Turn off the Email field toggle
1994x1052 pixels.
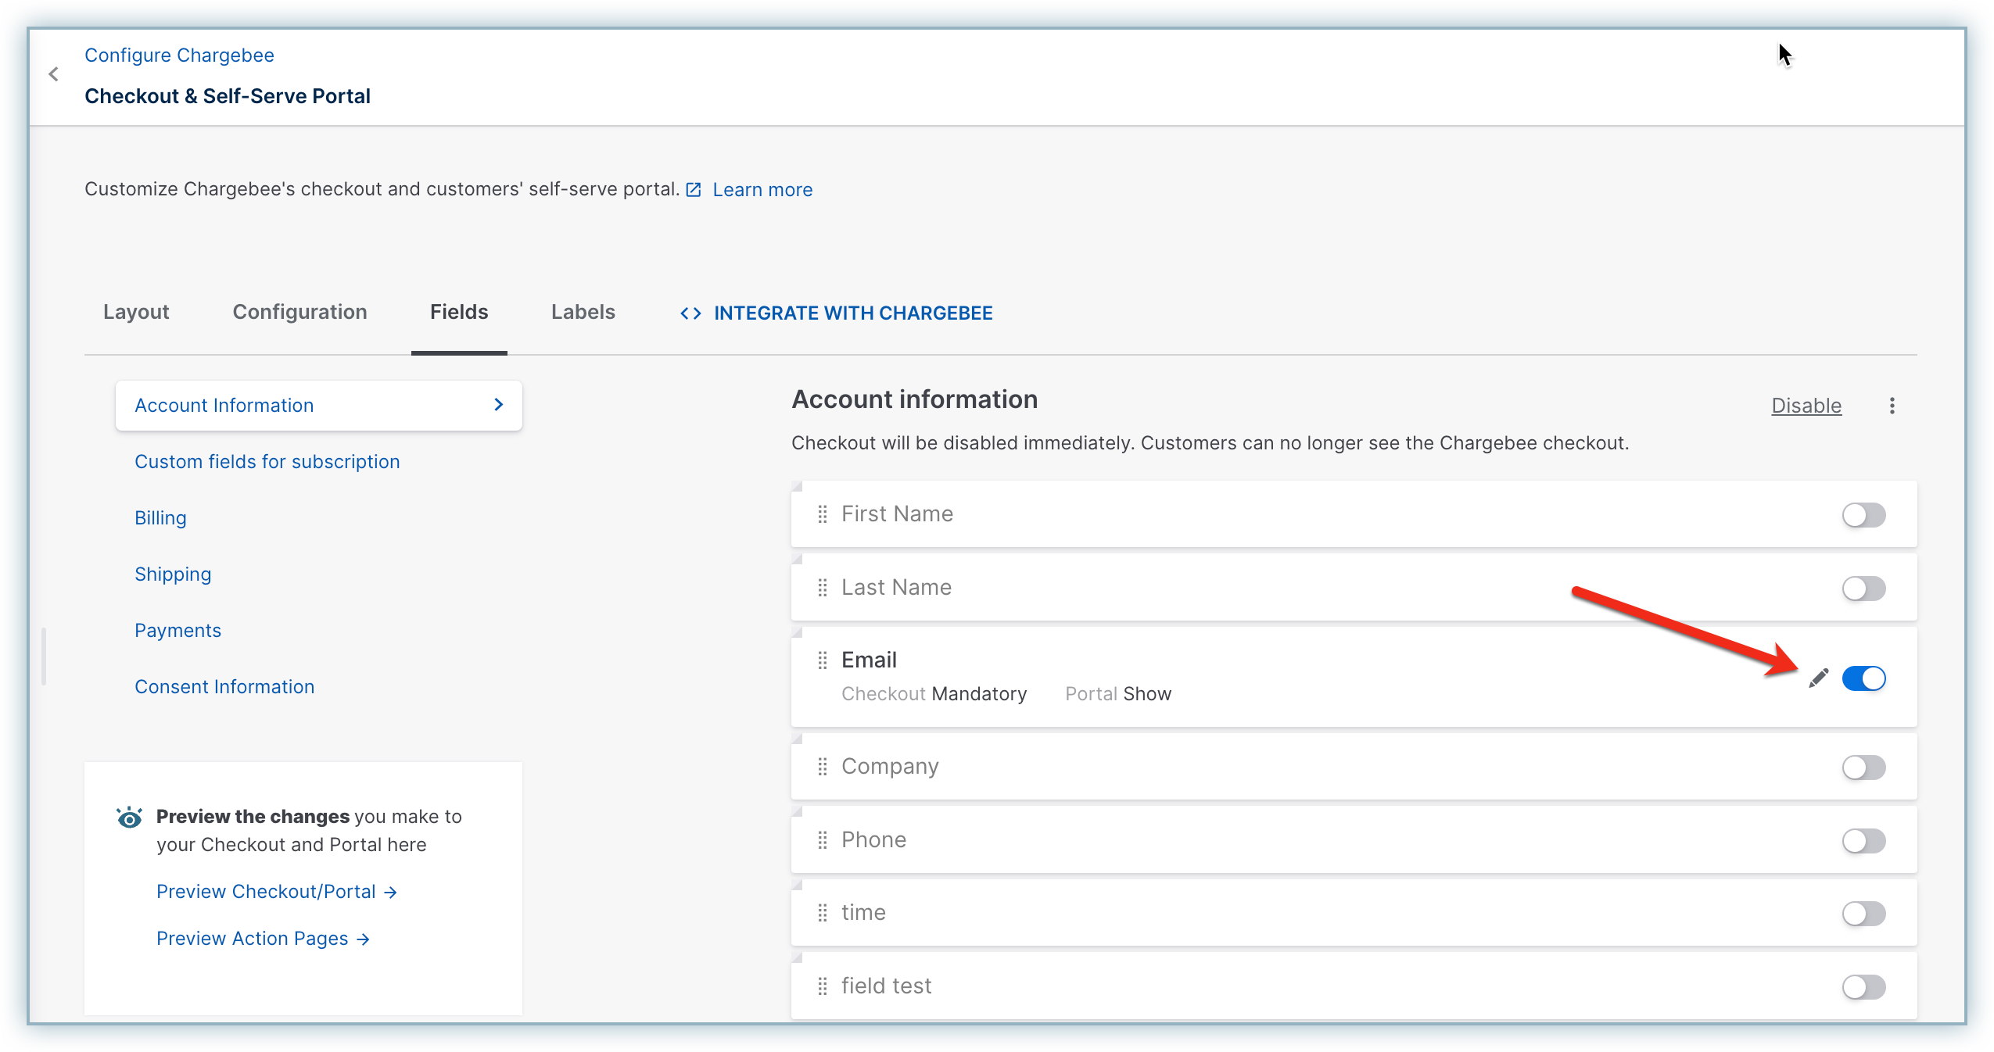point(1863,678)
